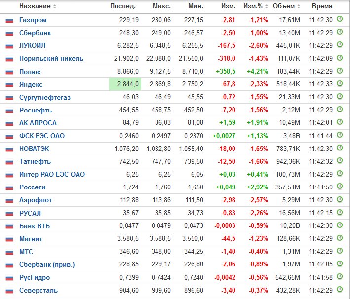Open the Татнефть stock link
The height and width of the screenshot is (299, 350).
pos(35,161)
